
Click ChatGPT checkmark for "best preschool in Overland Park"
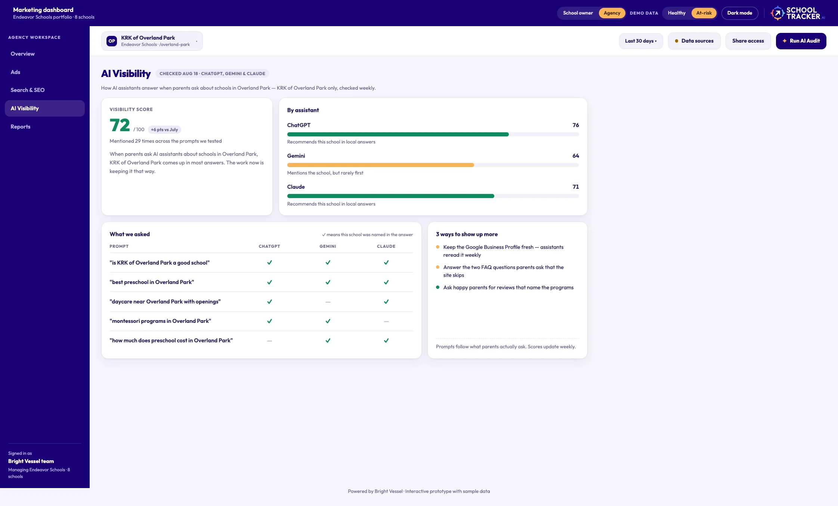tap(269, 282)
